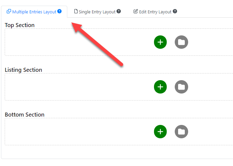The width and height of the screenshot is (233, 166).
Task: Click the Top Section heading
Action: [20, 25]
